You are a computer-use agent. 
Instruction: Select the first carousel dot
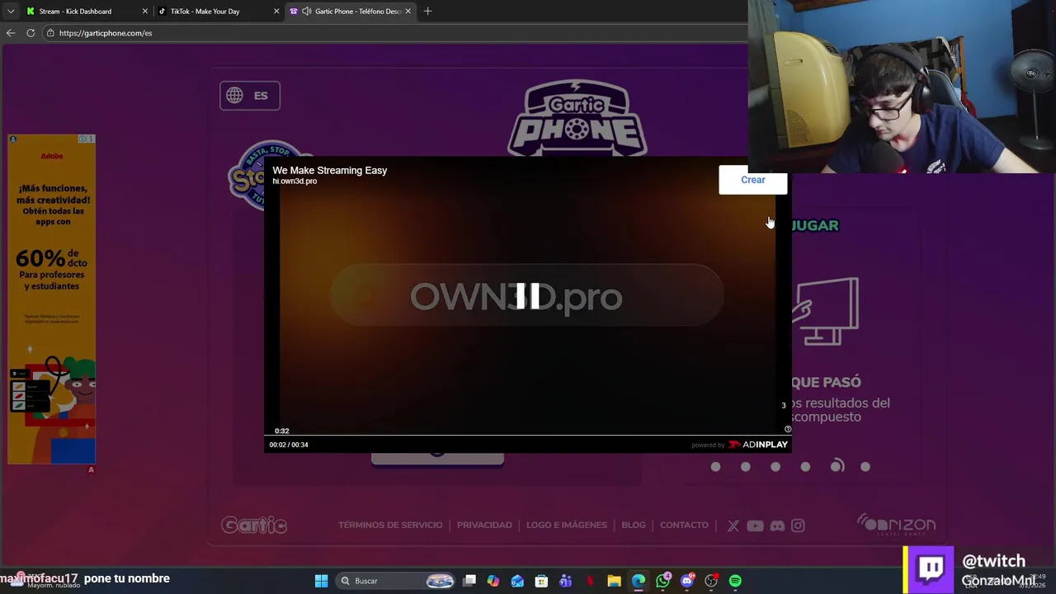pyautogui.click(x=715, y=467)
